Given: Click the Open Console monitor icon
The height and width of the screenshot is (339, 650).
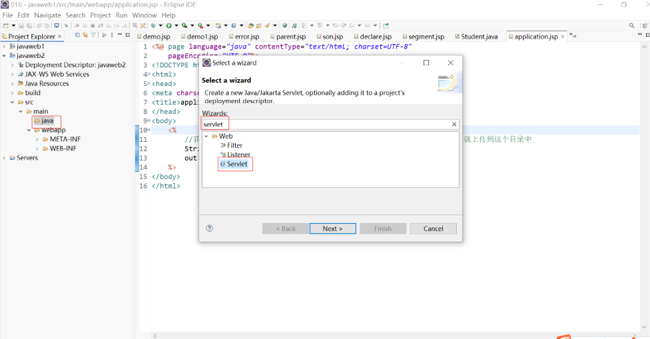Looking at the screenshot, I should coord(57,26).
